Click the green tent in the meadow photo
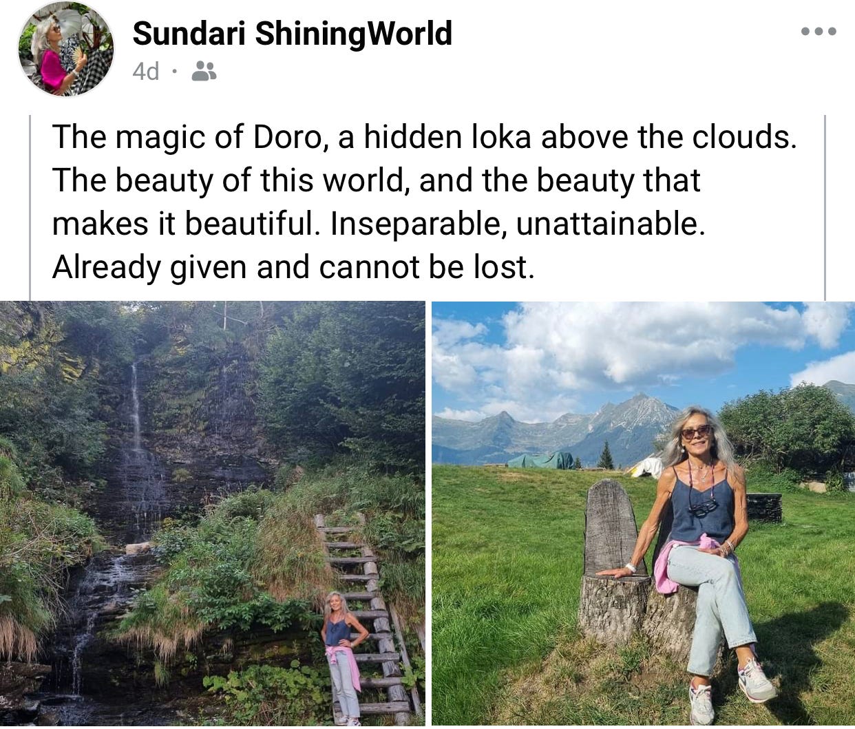Image resolution: width=855 pixels, height=729 pixels. coord(541,461)
